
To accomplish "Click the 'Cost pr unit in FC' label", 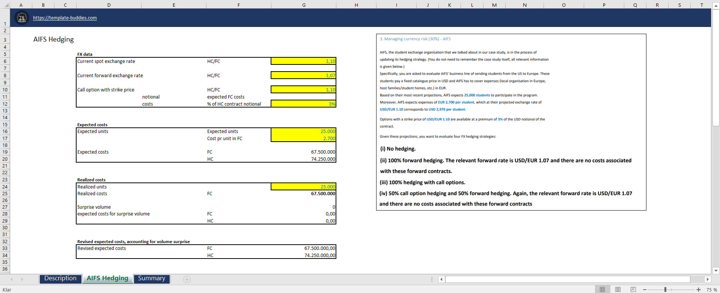I will (224, 139).
